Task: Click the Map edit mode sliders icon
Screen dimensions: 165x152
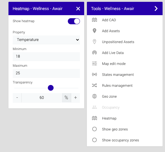Action: pos(94,63)
